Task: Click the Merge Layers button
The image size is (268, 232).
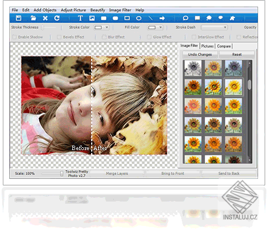Action: [x=117, y=173]
